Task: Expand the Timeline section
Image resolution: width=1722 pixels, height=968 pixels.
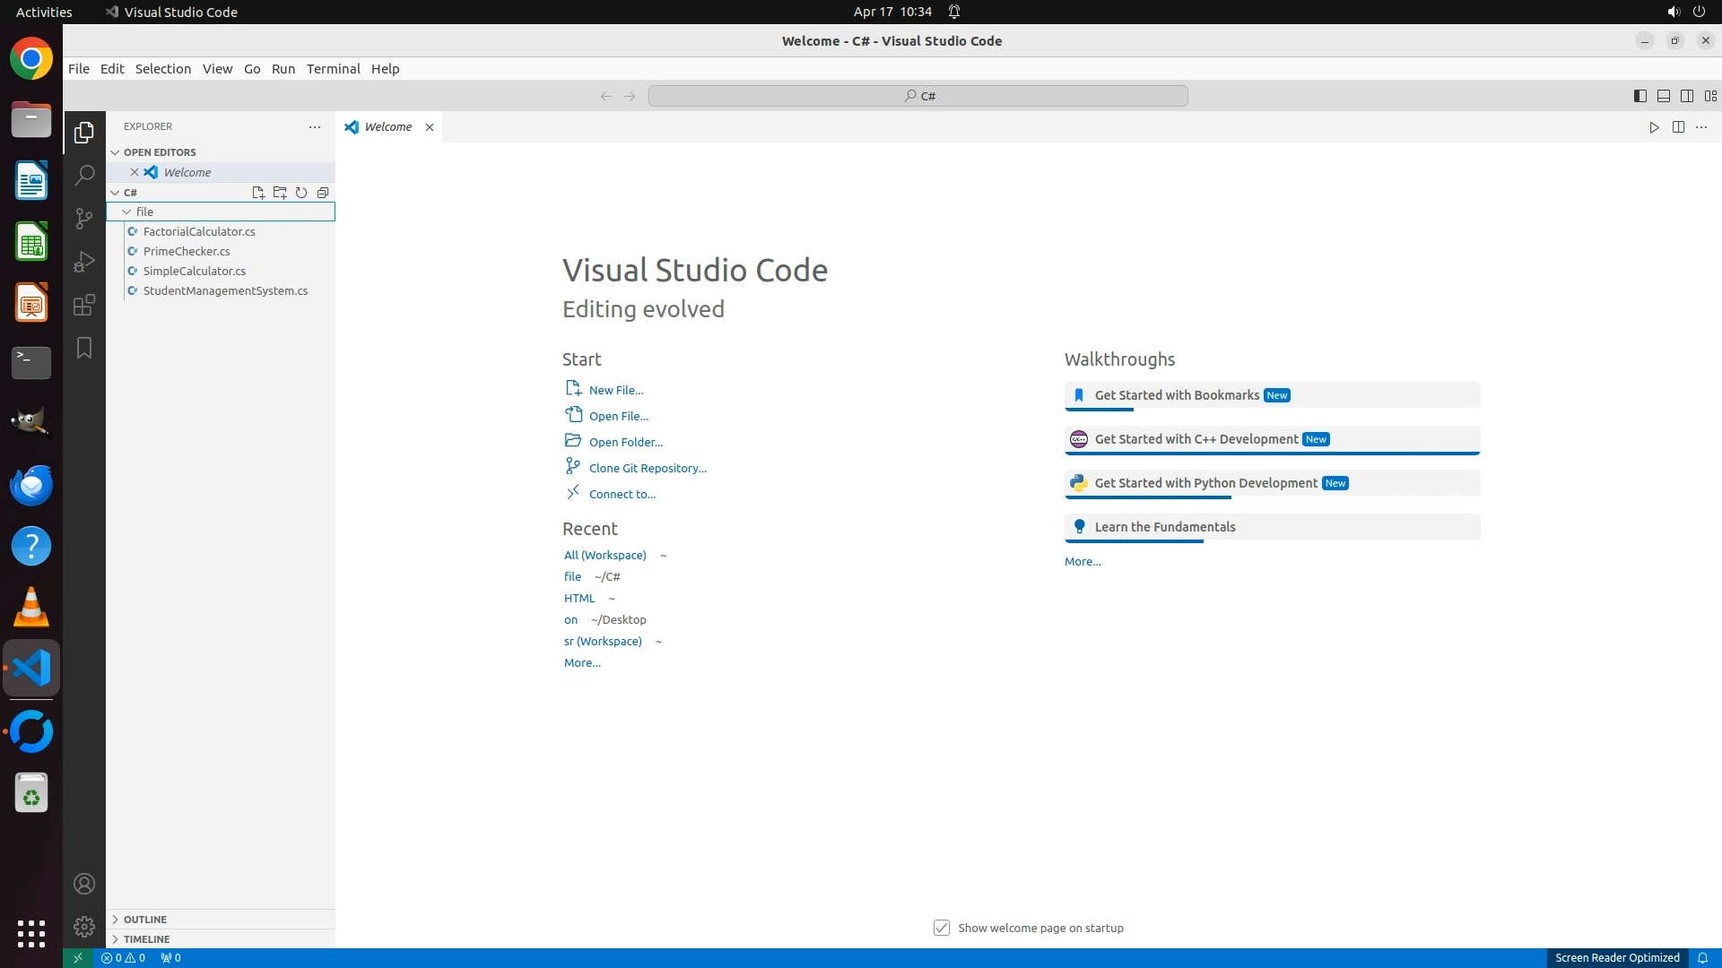Action: (146, 939)
